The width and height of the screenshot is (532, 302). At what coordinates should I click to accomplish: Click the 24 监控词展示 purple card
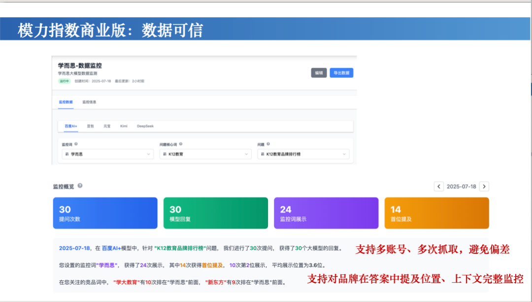(x=326, y=213)
